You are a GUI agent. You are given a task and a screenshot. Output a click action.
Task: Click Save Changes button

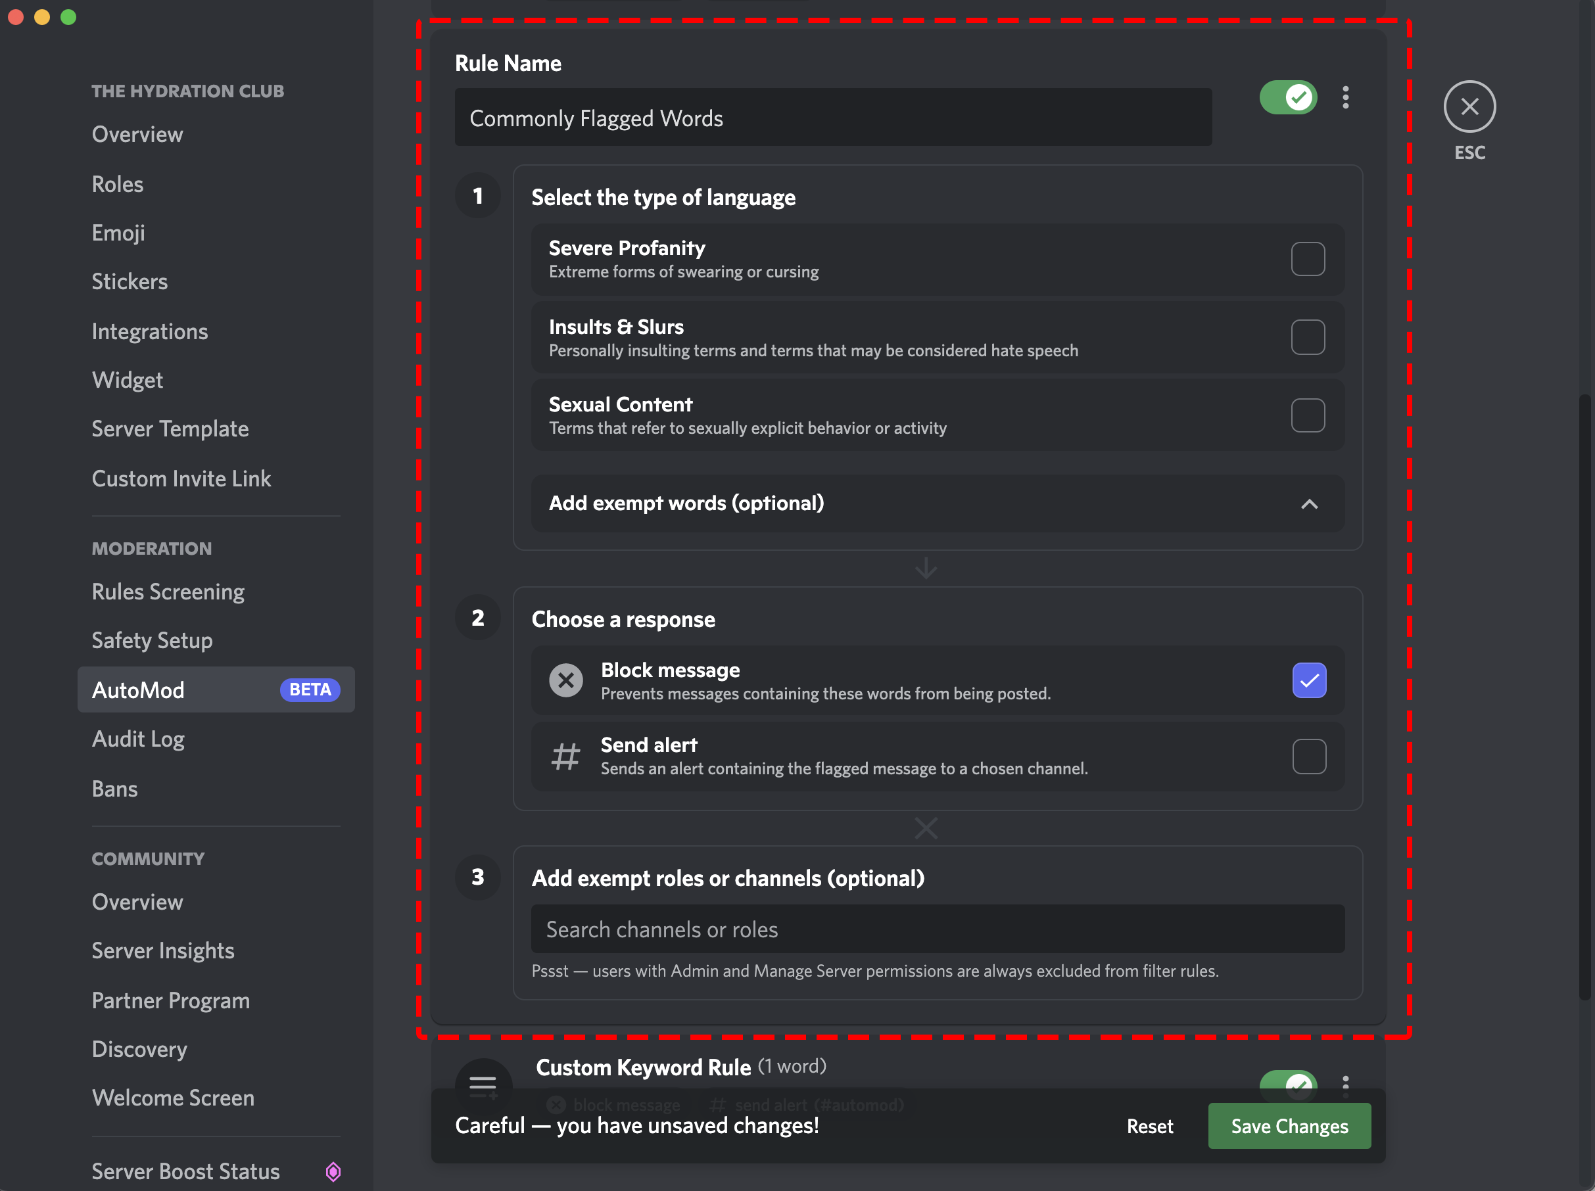point(1289,1125)
